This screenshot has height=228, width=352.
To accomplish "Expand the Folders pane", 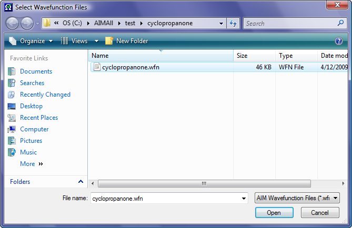I will (x=81, y=182).
